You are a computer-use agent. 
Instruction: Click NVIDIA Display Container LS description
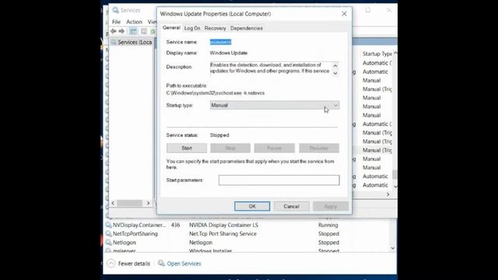[x=223, y=225]
